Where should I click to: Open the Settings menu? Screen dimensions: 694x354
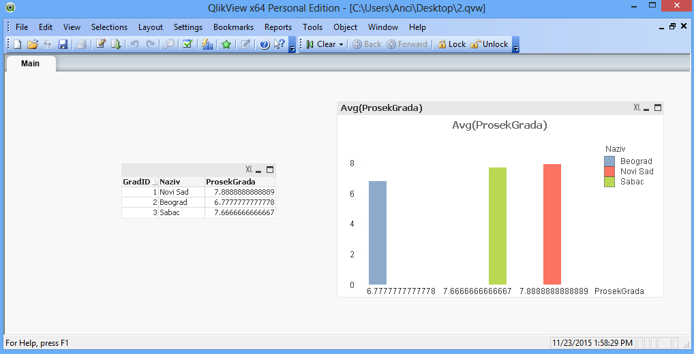tap(188, 27)
